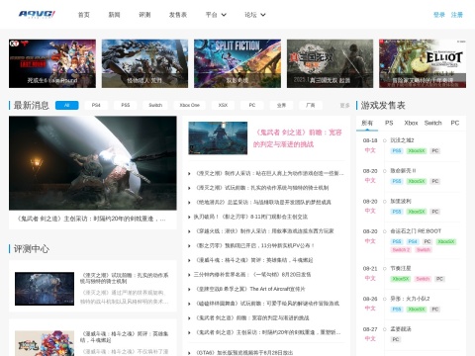Open the 命运石之门 RE:BOOT release entry
This screenshot has width=475, height=356.
[x=416, y=231]
